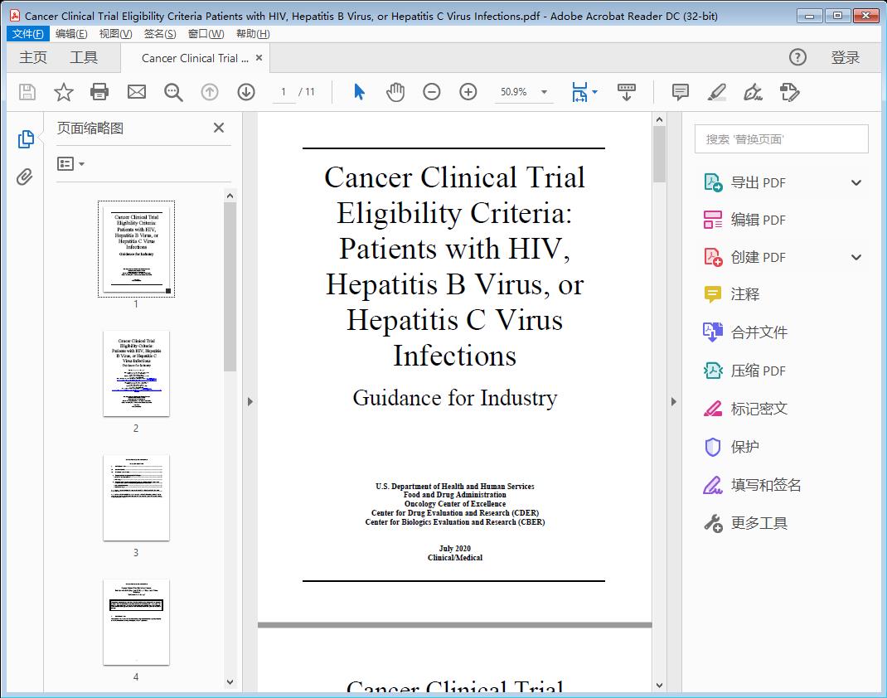Collapse the right tools pane arrow
This screenshot has width=887, height=698.
673,401
